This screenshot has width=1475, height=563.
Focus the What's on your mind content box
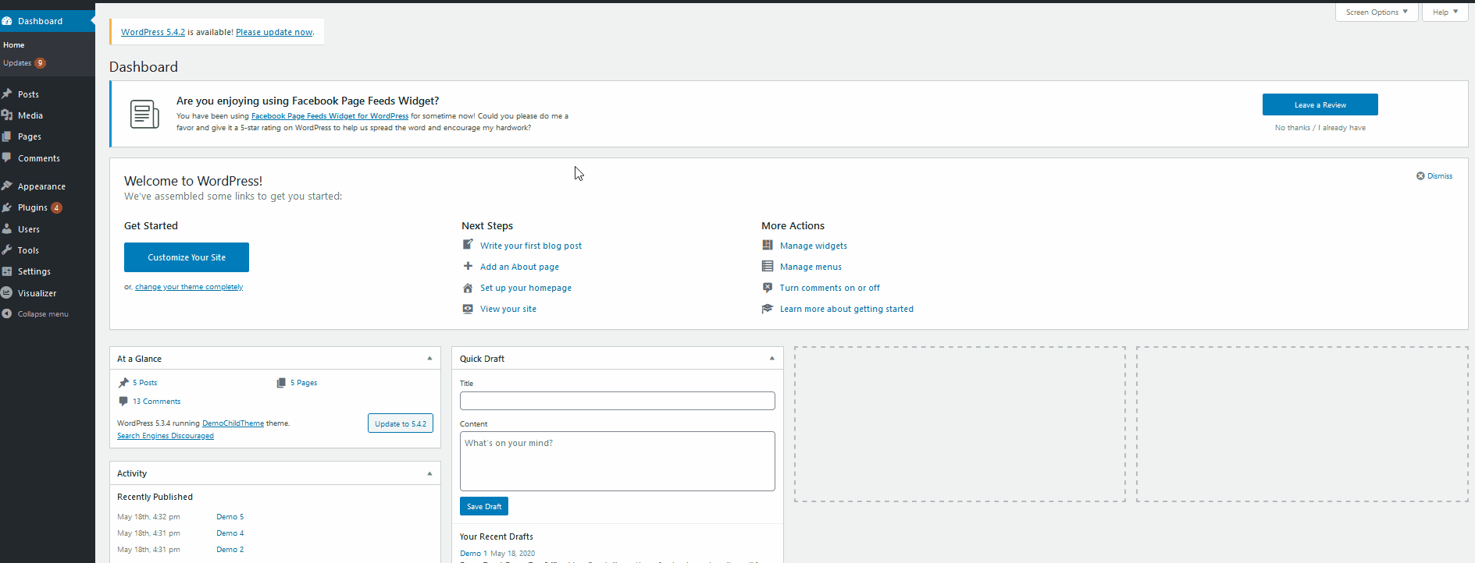618,461
